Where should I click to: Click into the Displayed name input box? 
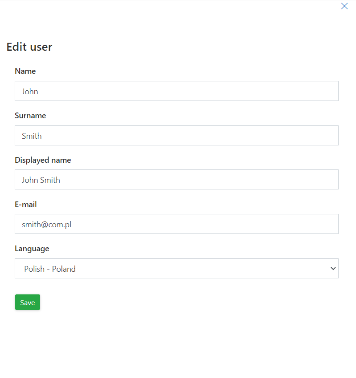click(x=176, y=180)
